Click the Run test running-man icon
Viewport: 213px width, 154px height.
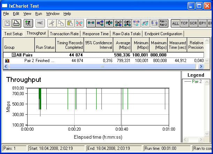tap(28, 23)
